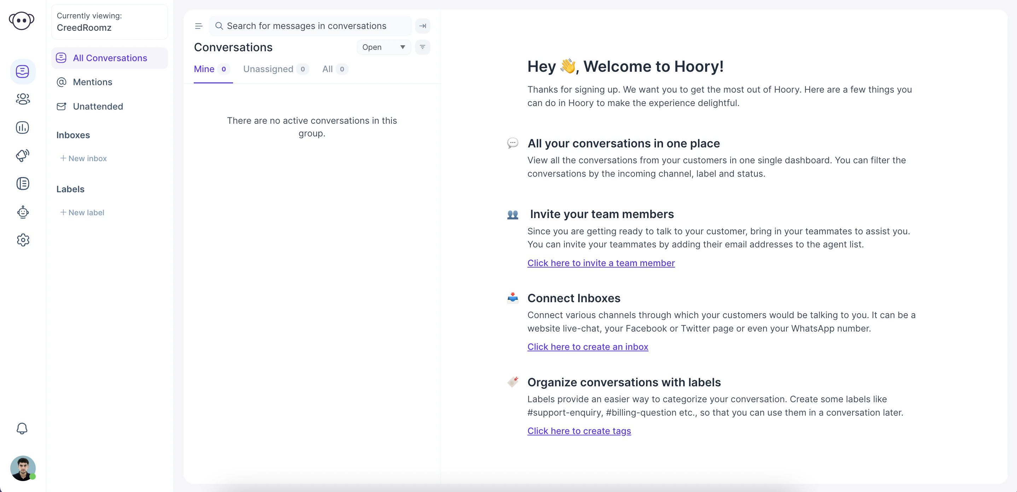
Task: Click the Settings gear icon
Action: [23, 240]
